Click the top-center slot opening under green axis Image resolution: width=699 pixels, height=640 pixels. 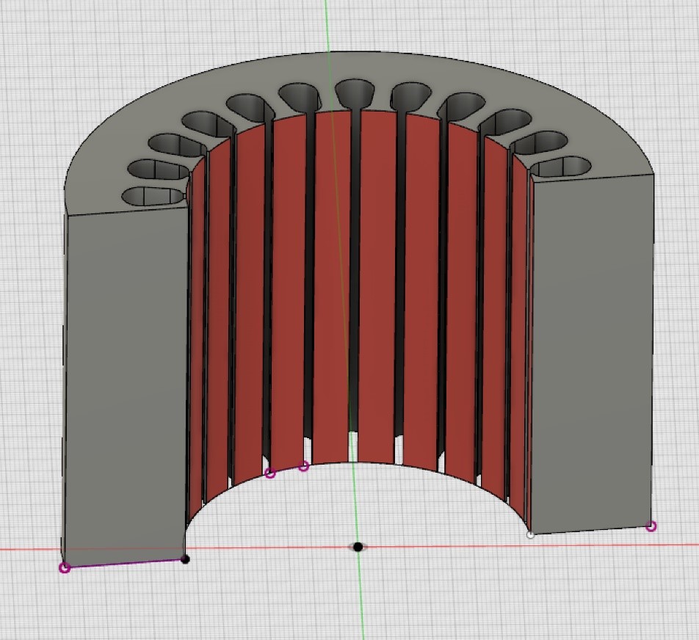coord(355,92)
